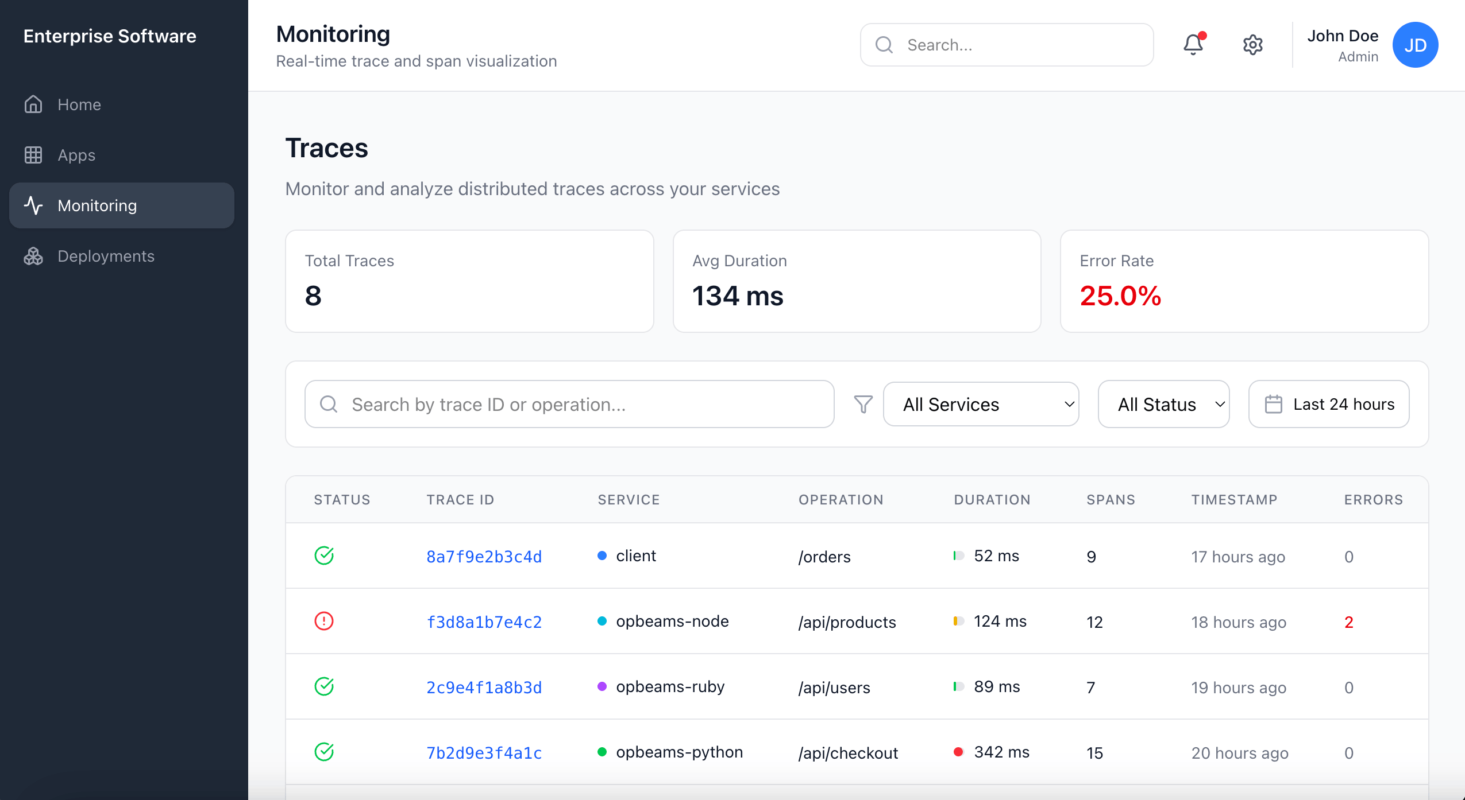Open settings with the gear icon
Image resolution: width=1465 pixels, height=800 pixels.
click(x=1252, y=45)
